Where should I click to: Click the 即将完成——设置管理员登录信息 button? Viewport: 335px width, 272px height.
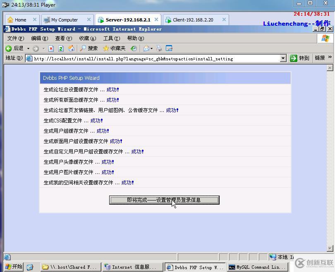tap(164, 200)
